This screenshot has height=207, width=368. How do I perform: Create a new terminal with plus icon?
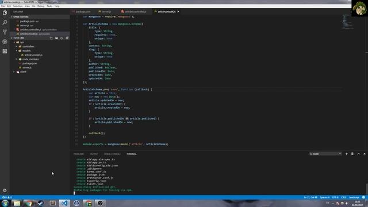346,154
